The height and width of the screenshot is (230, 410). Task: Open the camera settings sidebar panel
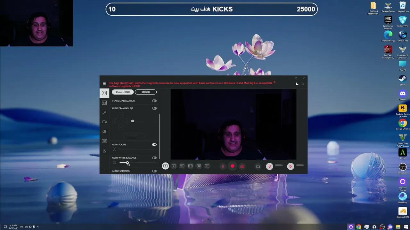104,122
